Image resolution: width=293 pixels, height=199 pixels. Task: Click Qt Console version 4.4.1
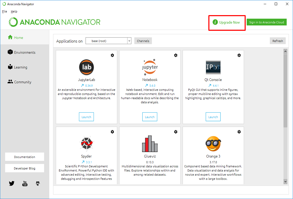(x=216, y=86)
